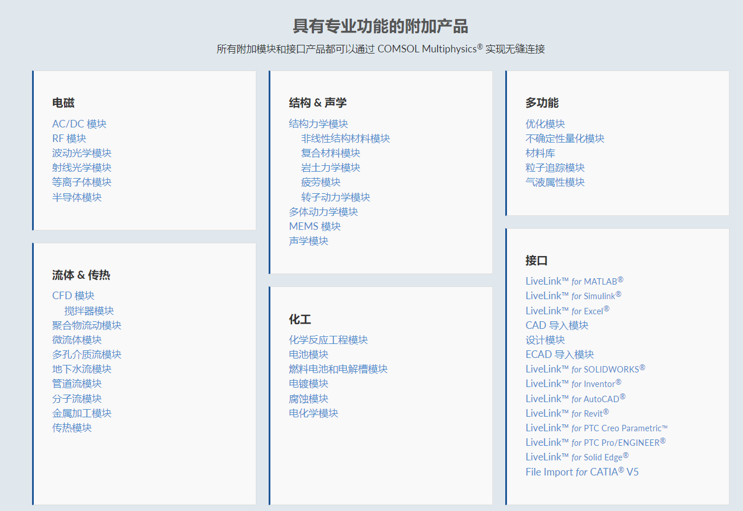743x511 pixels.
Task: Click the 岩土力学模块 link
Action: point(331,168)
